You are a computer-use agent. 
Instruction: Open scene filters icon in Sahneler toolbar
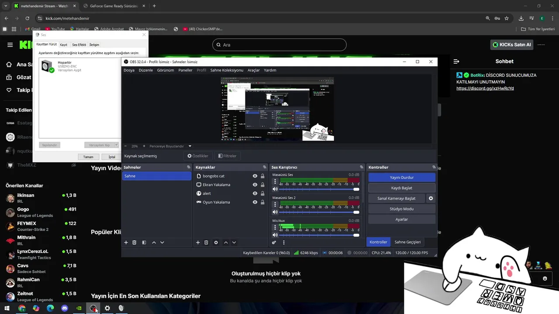click(144, 242)
